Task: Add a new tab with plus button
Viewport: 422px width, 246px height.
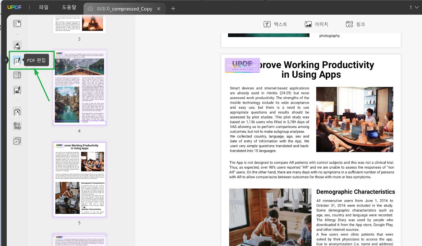Action: [173, 9]
